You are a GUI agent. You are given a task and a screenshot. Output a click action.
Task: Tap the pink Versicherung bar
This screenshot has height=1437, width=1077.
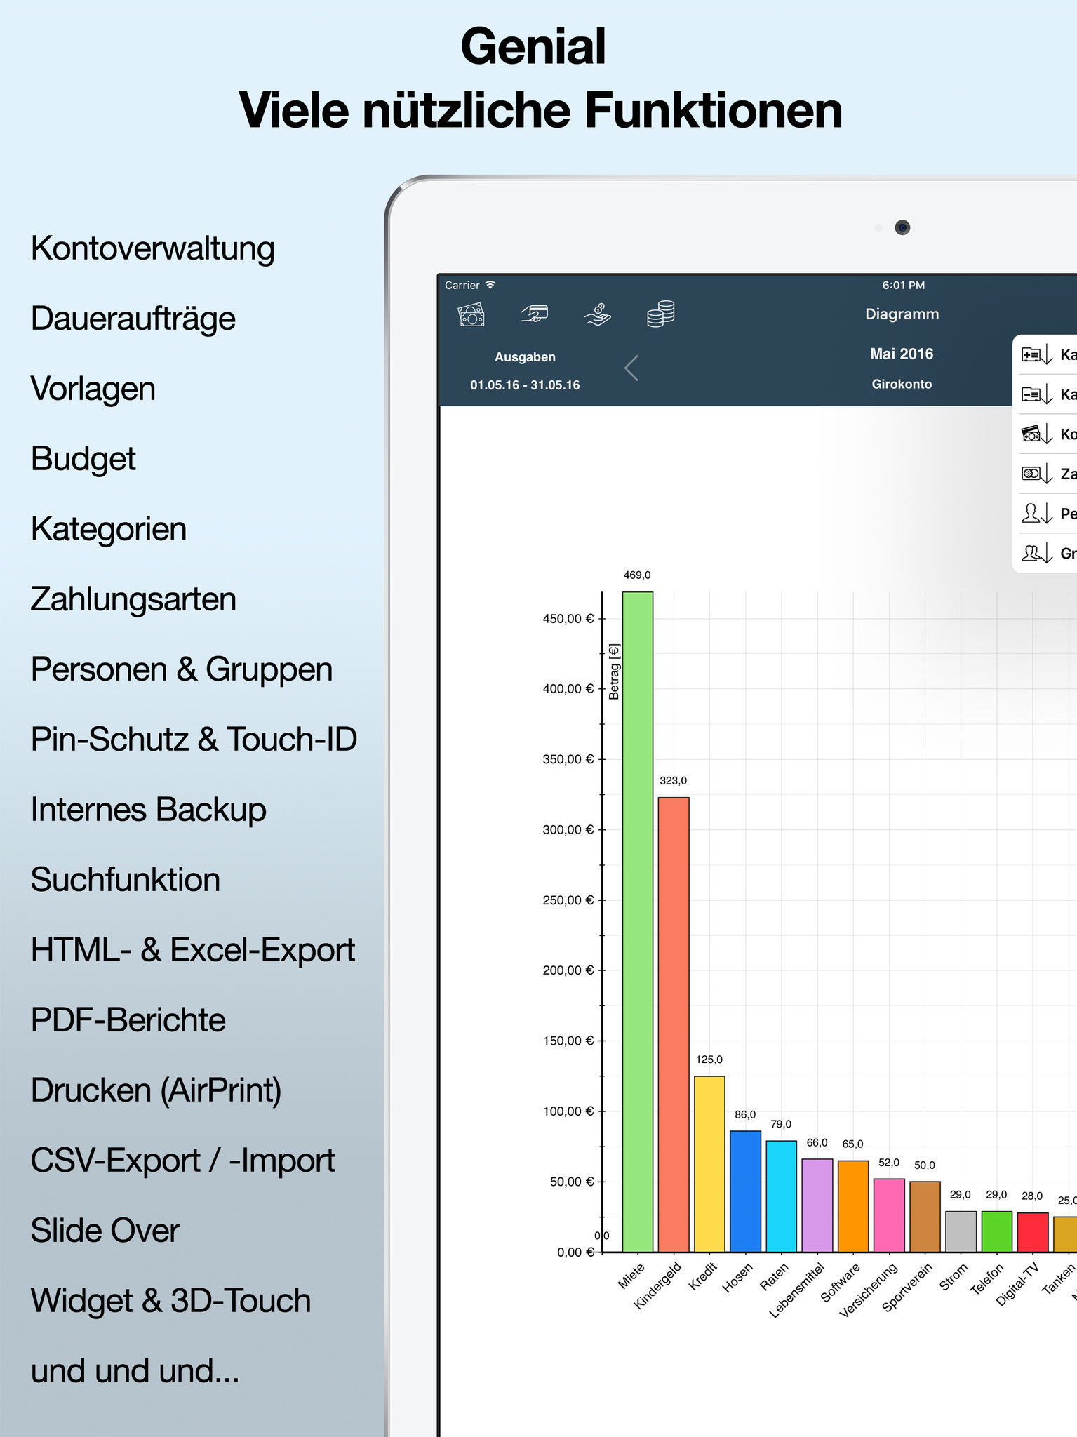click(889, 1215)
